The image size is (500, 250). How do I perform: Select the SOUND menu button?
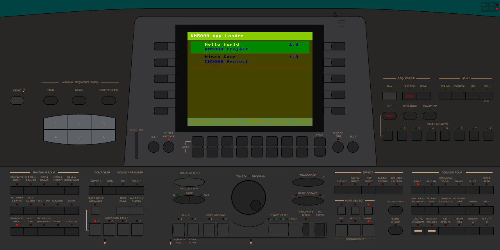445,95
